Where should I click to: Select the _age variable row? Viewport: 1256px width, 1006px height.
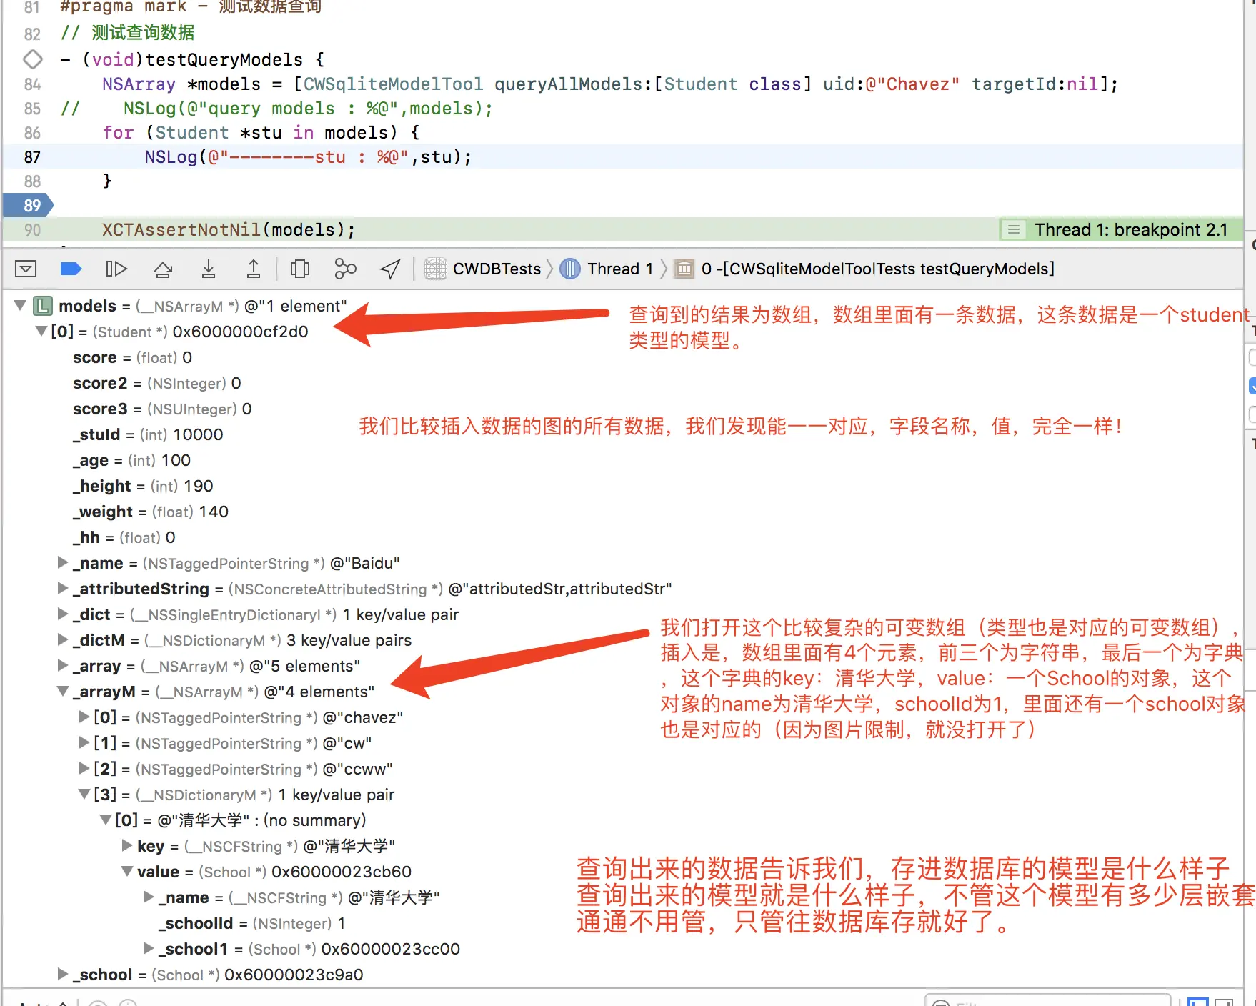click(x=131, y=460)
